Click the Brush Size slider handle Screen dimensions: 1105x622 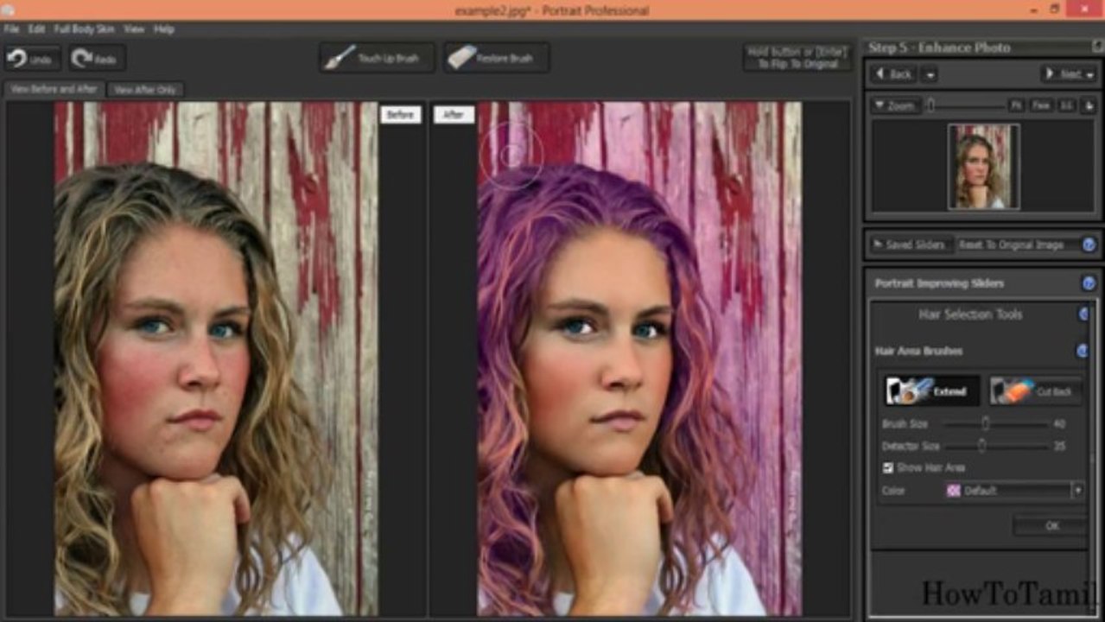click(985, 423)
